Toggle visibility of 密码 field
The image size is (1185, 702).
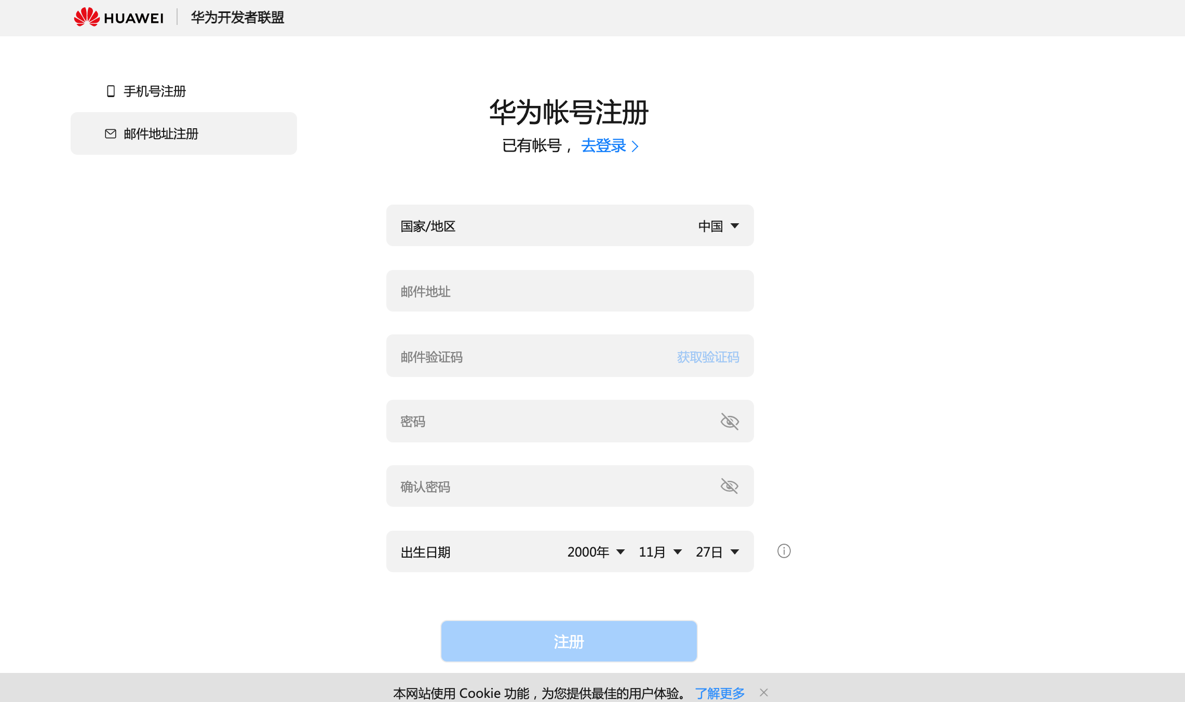click(x=730, y=421)
